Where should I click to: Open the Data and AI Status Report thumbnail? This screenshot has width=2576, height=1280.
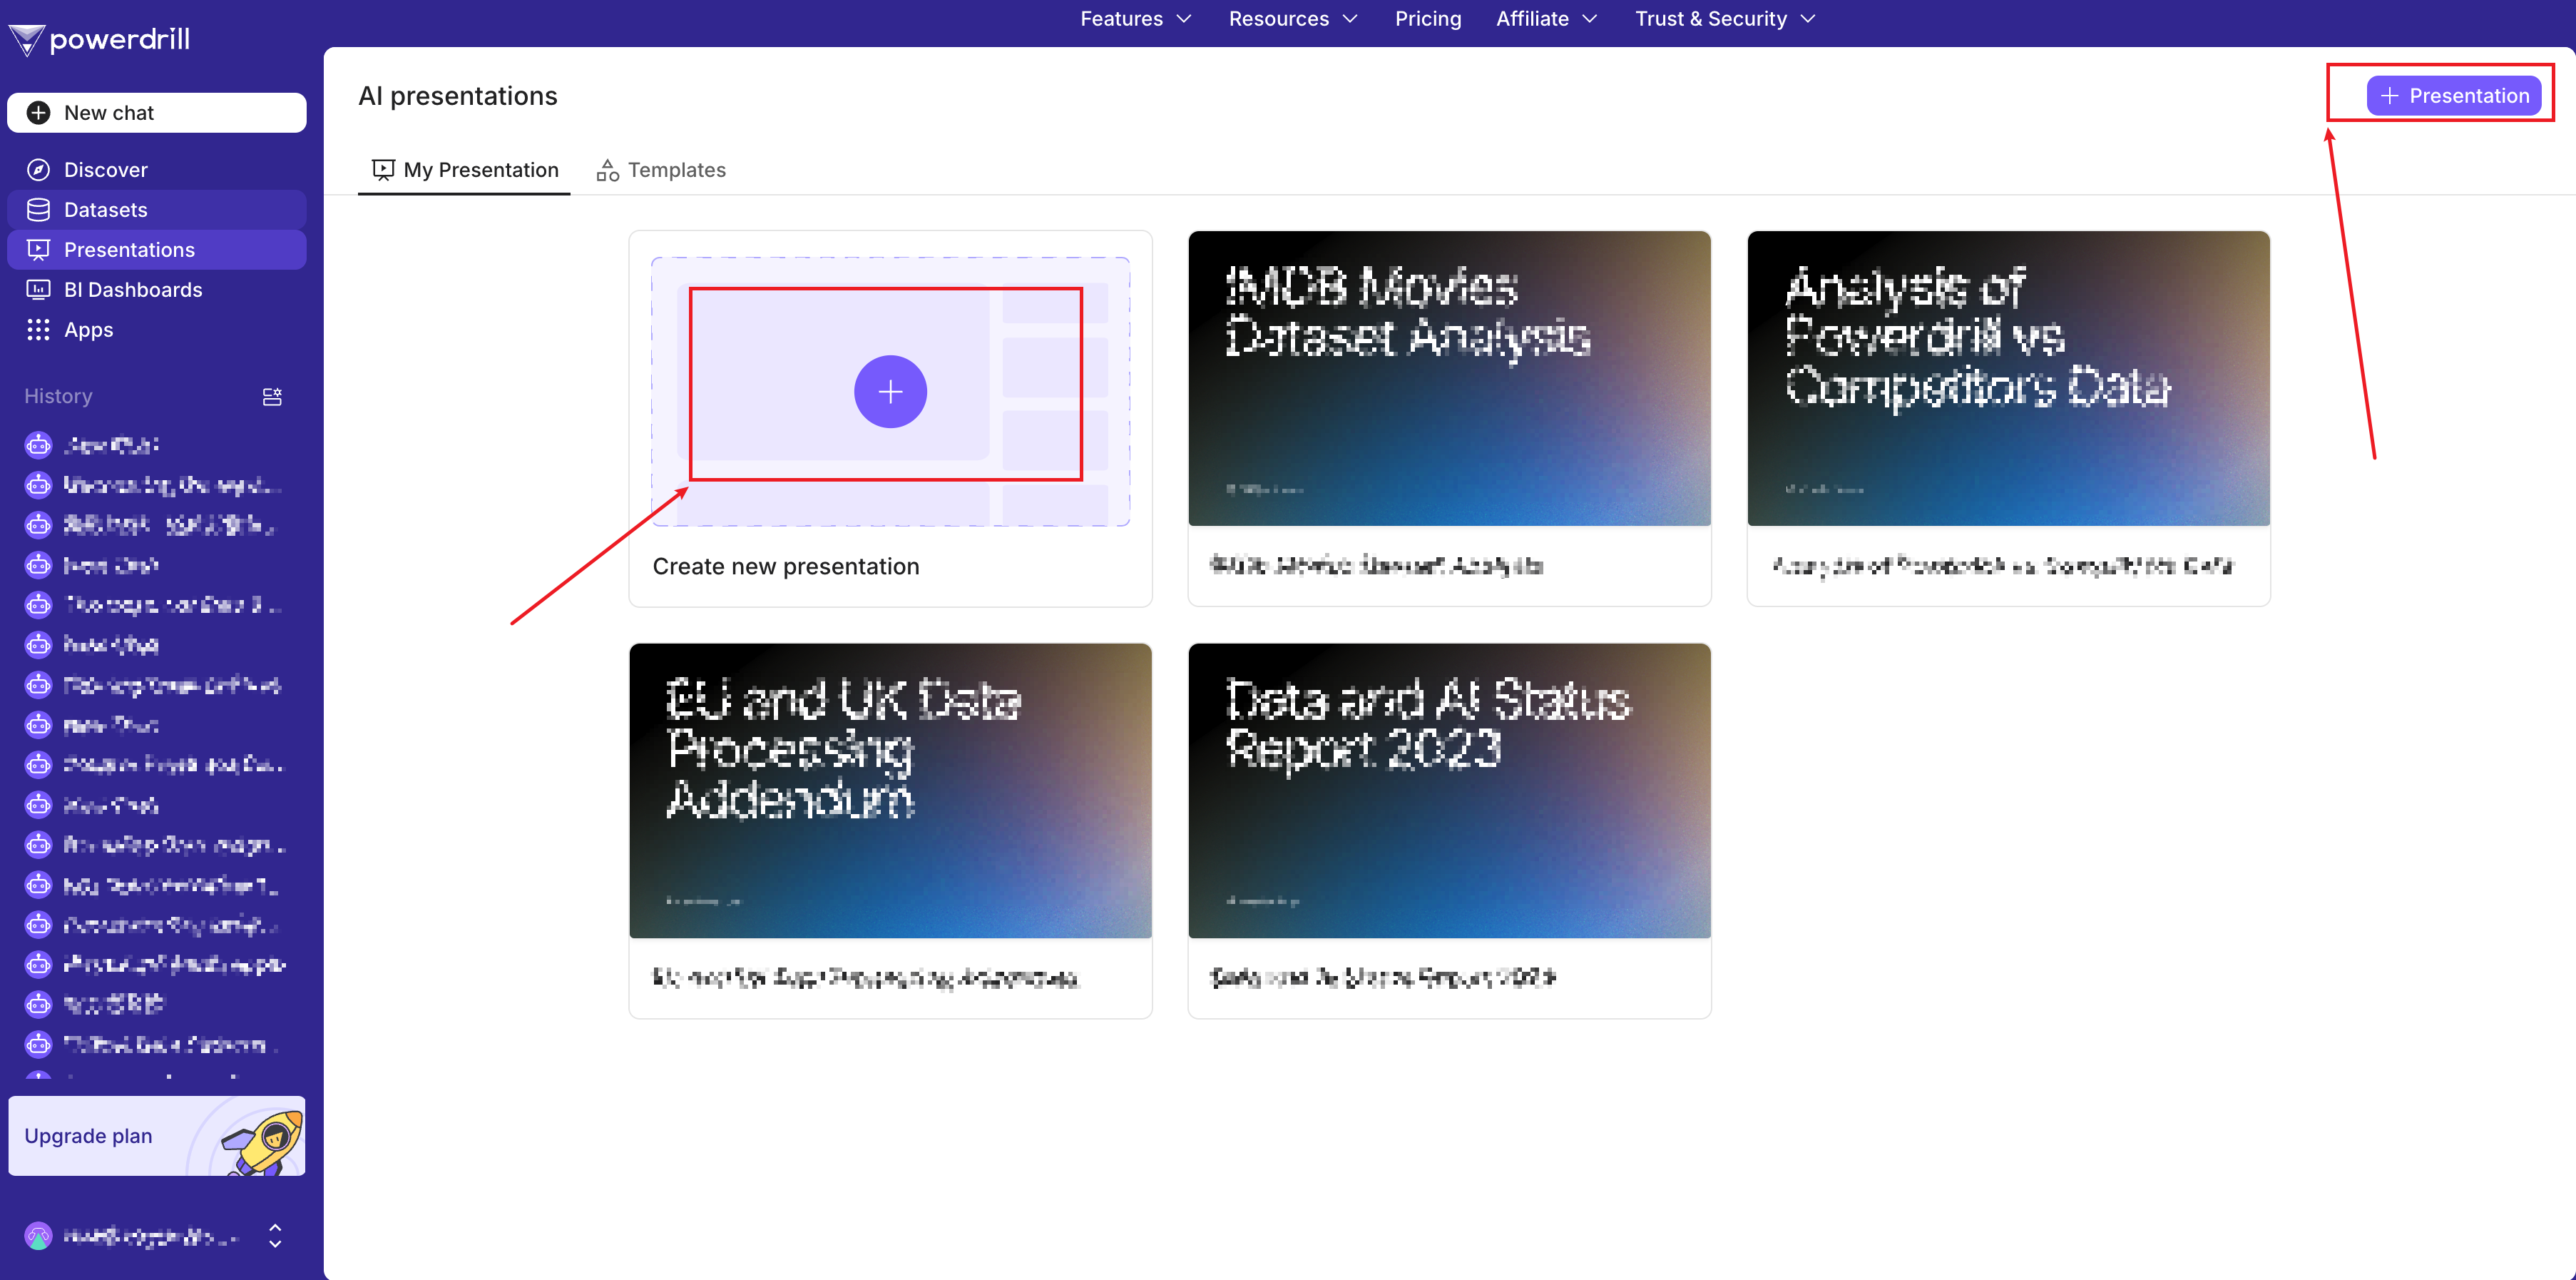tap(1449, 791)
